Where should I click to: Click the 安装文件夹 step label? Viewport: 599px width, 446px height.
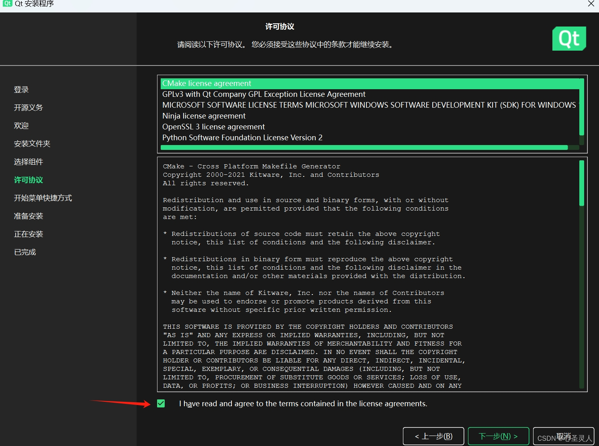coord(32,143)
